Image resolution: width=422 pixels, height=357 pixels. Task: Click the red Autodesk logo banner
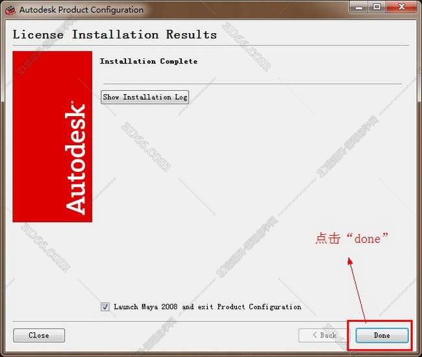pyautogui.click(x=53, y=137)
